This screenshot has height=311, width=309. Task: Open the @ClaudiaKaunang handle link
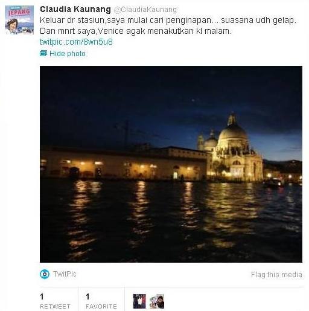(x=145, y=10)
